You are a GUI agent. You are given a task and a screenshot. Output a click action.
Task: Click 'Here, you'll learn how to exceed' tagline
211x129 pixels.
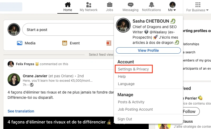58,81
